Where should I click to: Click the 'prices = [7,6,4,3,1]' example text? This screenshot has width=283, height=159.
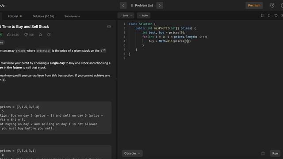pos(18,151)
